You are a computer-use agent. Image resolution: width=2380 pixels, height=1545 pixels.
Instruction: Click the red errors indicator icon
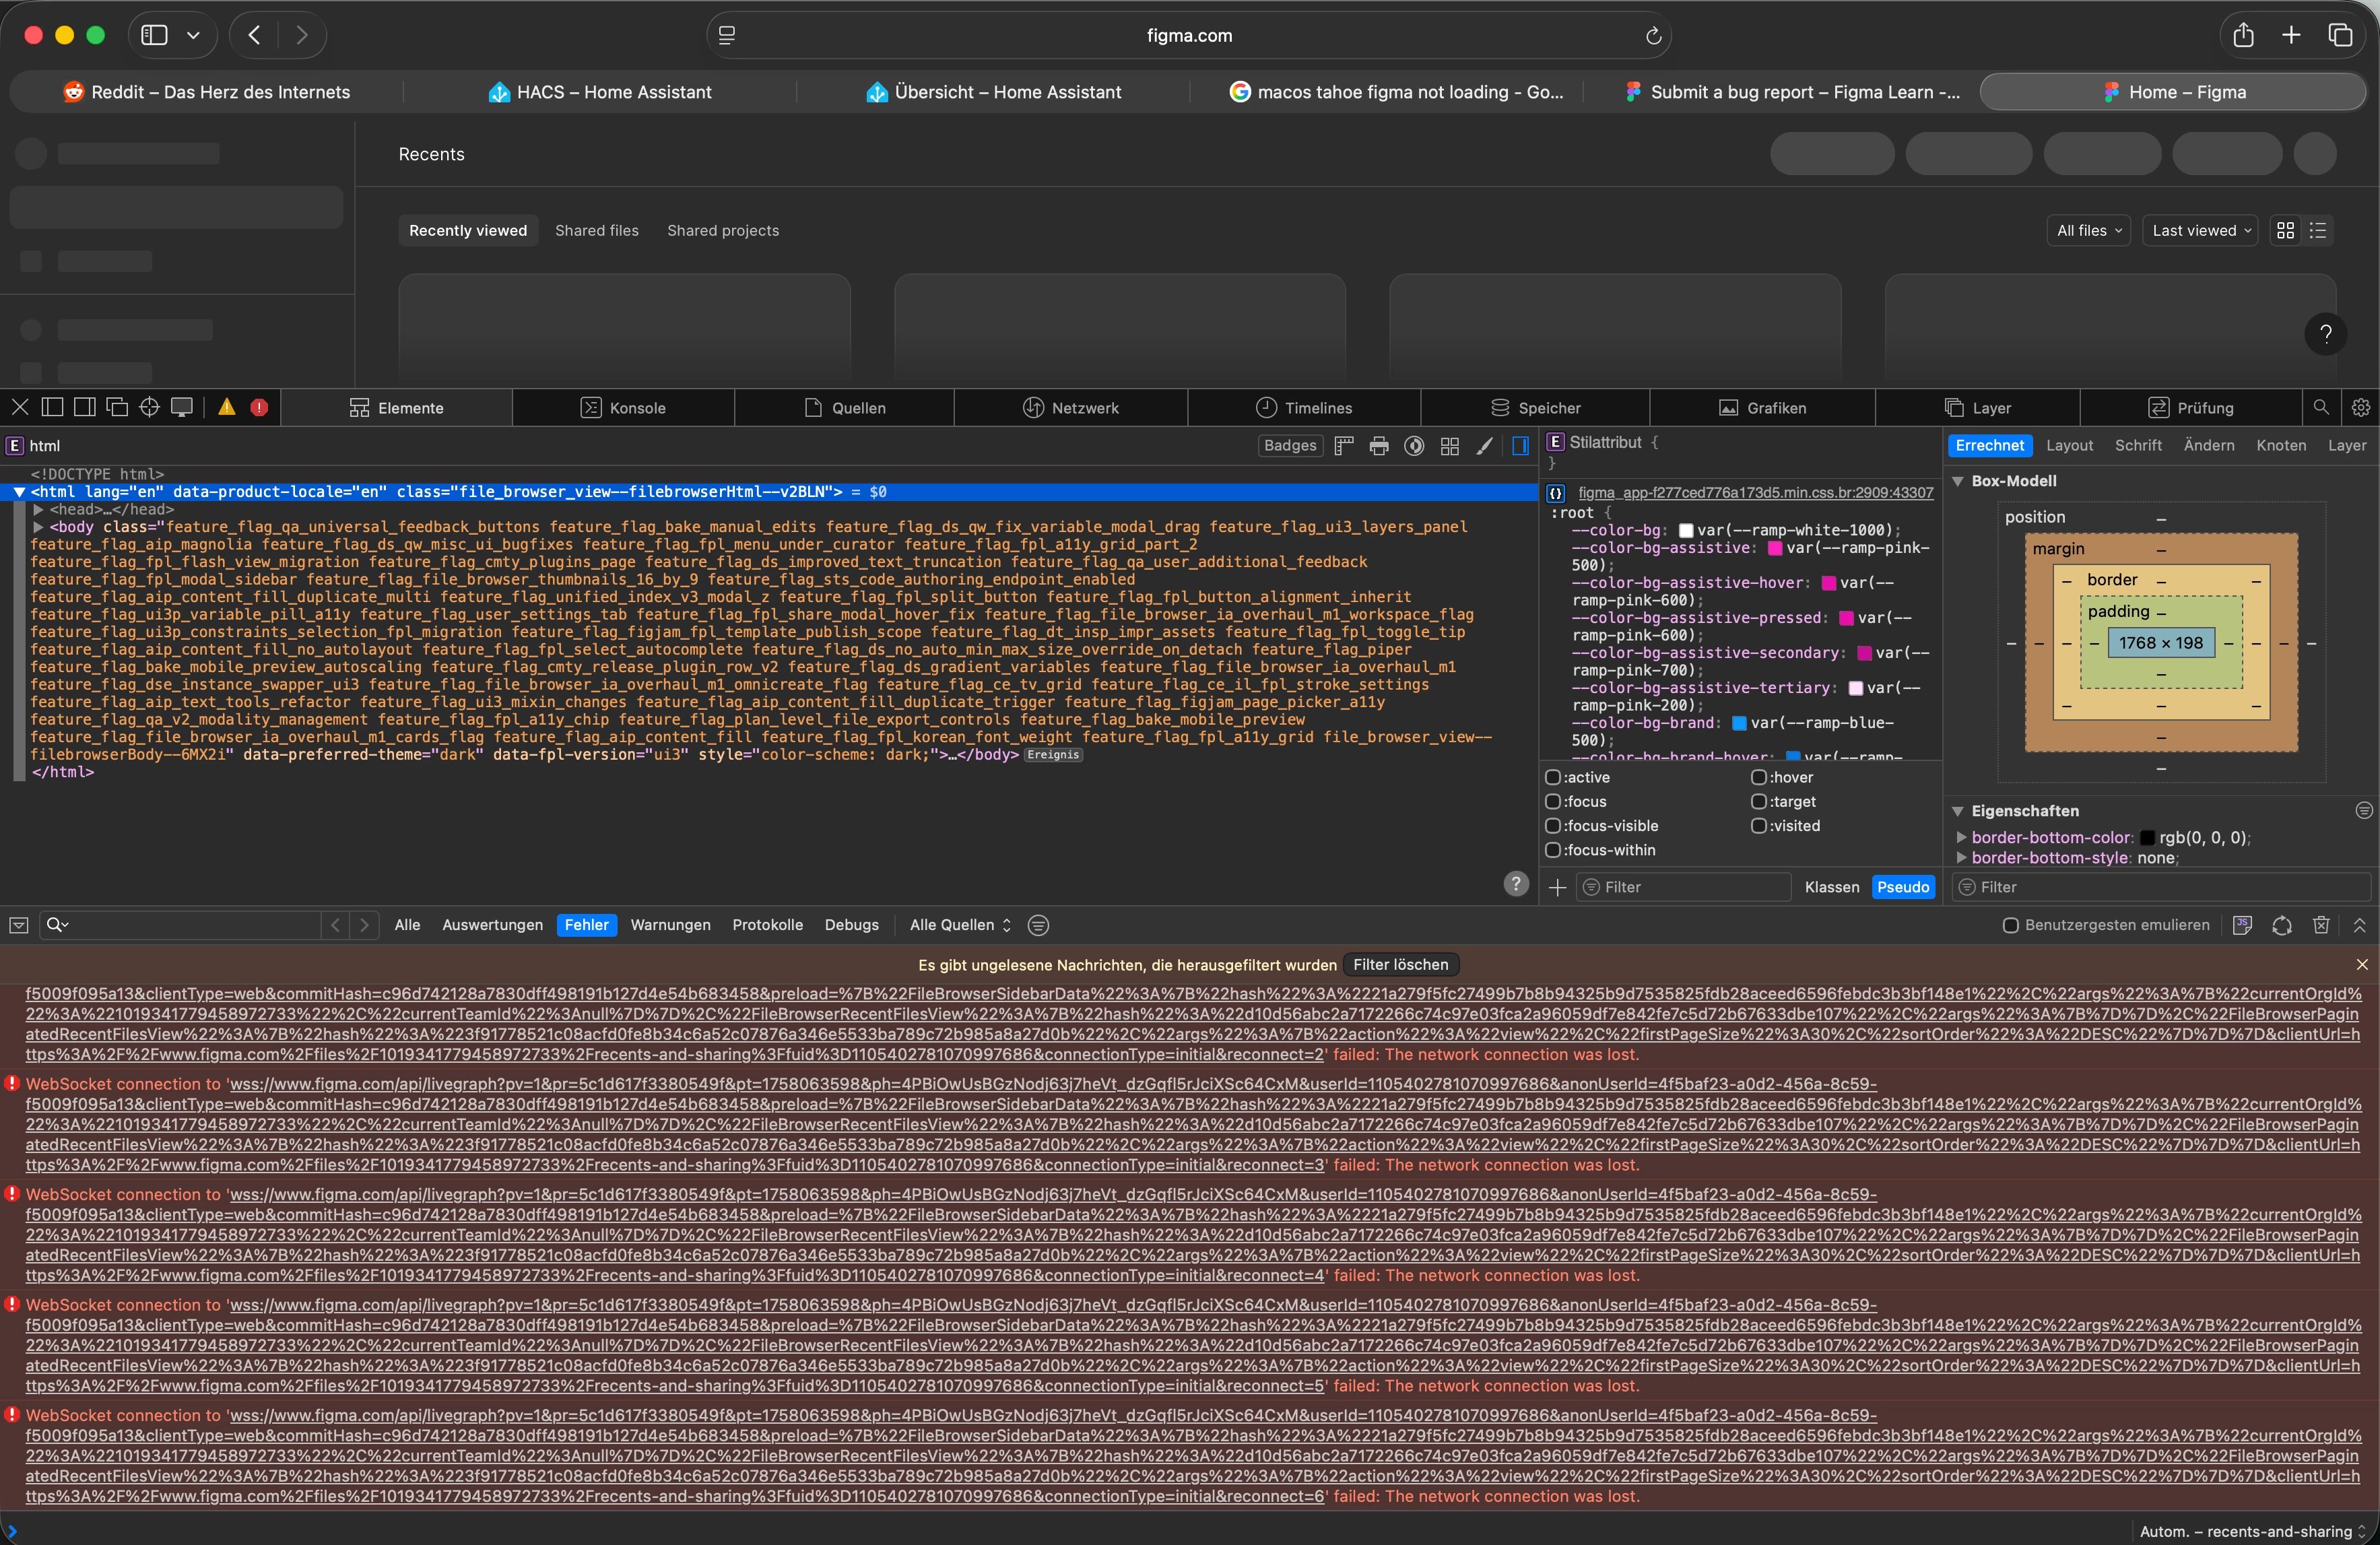259,407
